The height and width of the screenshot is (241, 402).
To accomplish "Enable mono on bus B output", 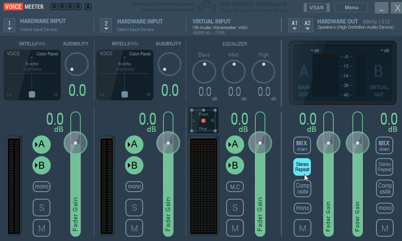I will tap(385, 208).
